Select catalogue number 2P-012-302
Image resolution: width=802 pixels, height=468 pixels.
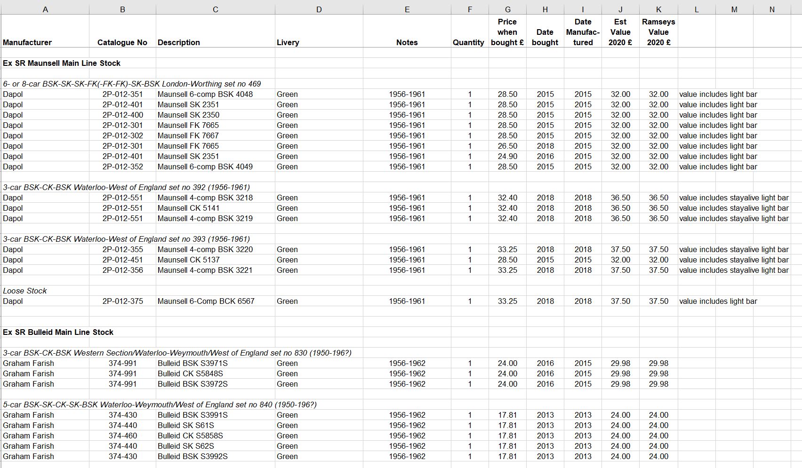coord(122,135)
